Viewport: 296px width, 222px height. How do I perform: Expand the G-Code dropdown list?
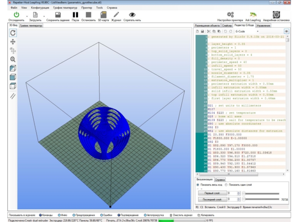[x=257, y=31]
